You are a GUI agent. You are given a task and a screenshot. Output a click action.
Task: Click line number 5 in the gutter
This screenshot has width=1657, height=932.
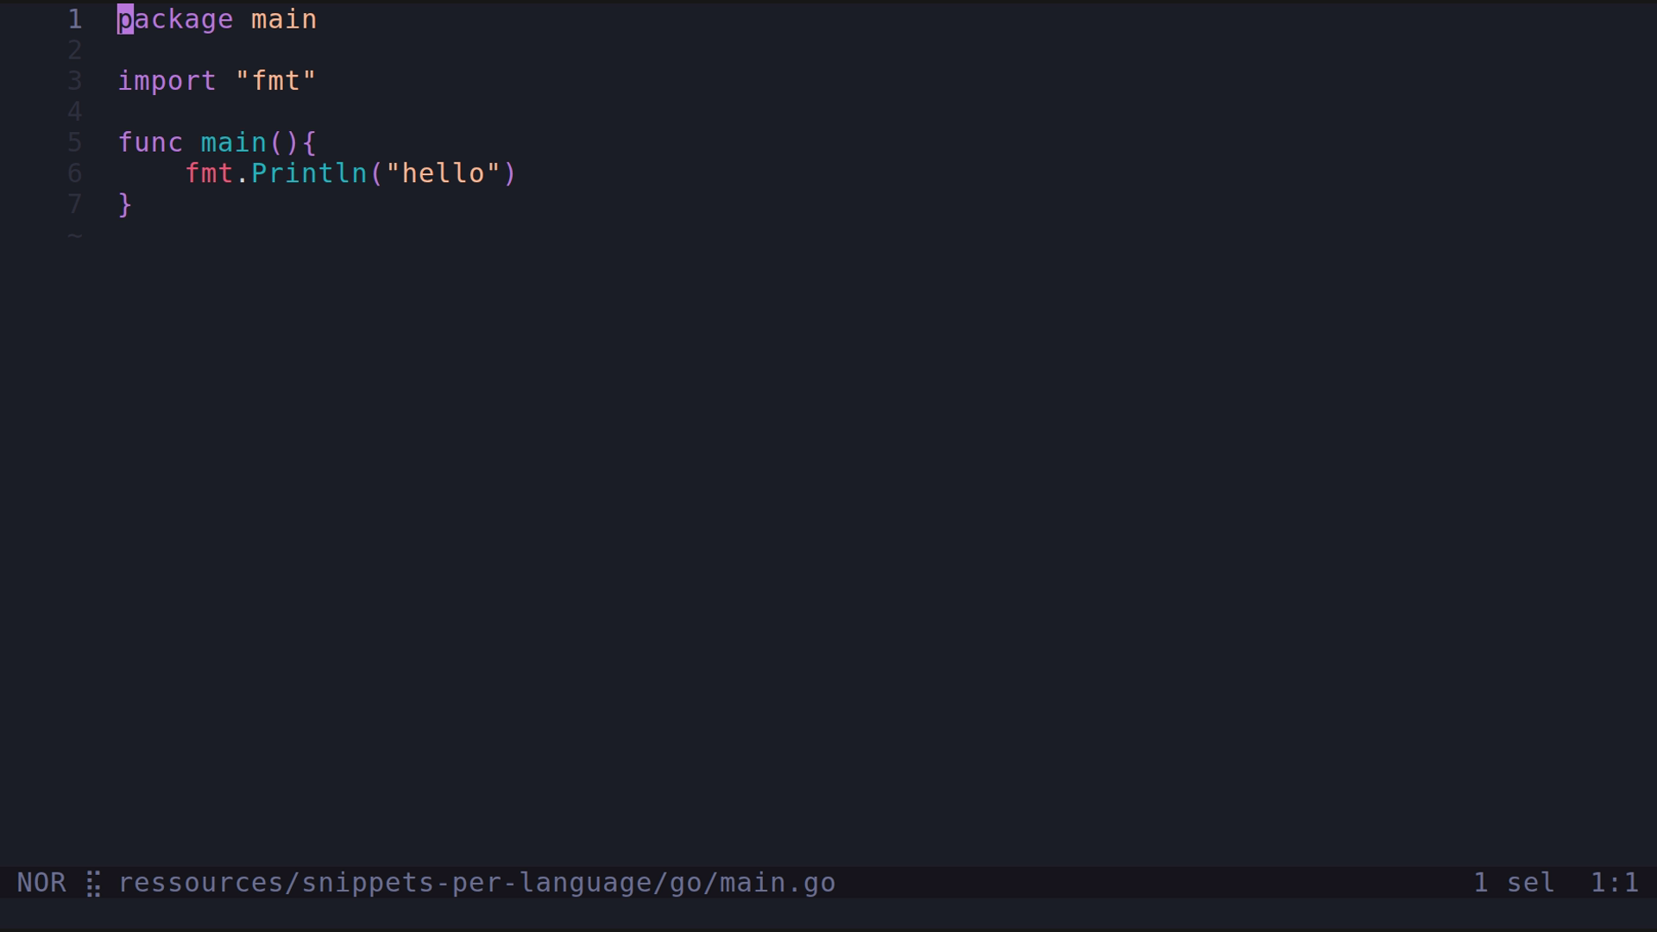coord(75,142)
